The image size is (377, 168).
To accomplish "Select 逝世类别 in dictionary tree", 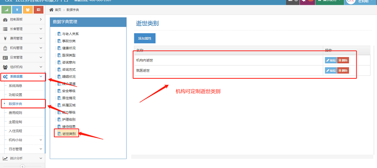I will (x=69, y=134).
